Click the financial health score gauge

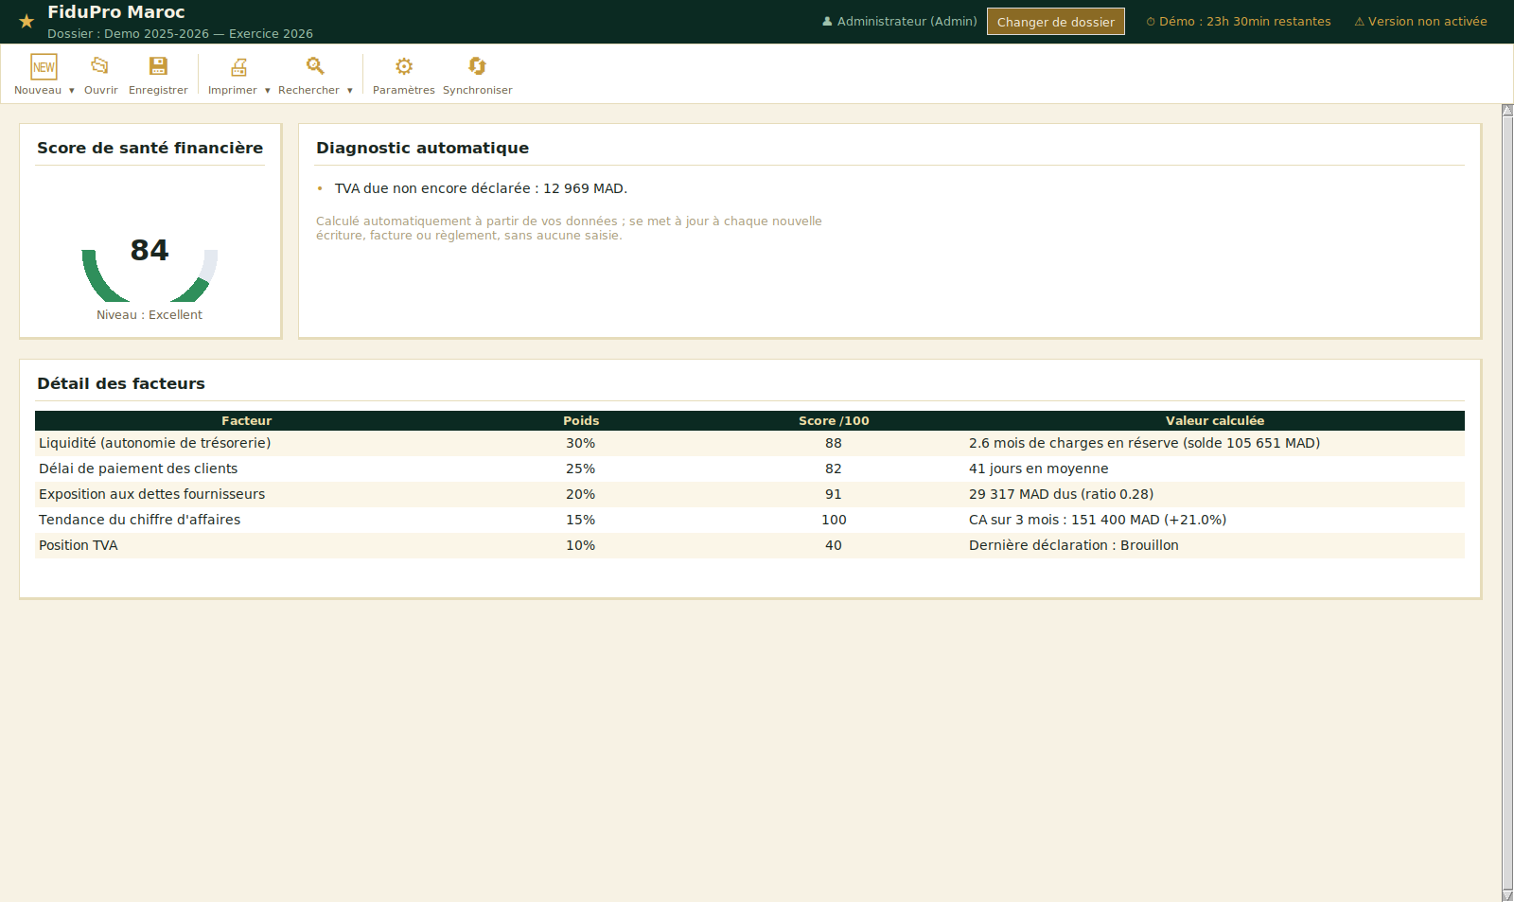[x=150, y=270]
